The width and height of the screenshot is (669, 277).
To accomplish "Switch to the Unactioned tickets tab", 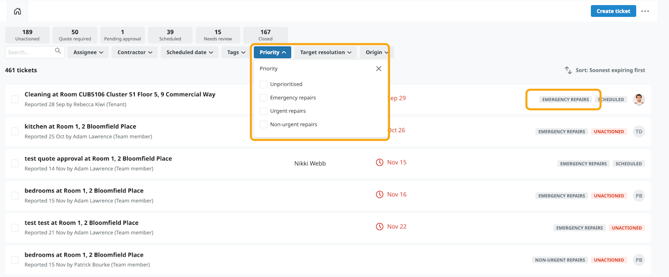I will (27, 35).
